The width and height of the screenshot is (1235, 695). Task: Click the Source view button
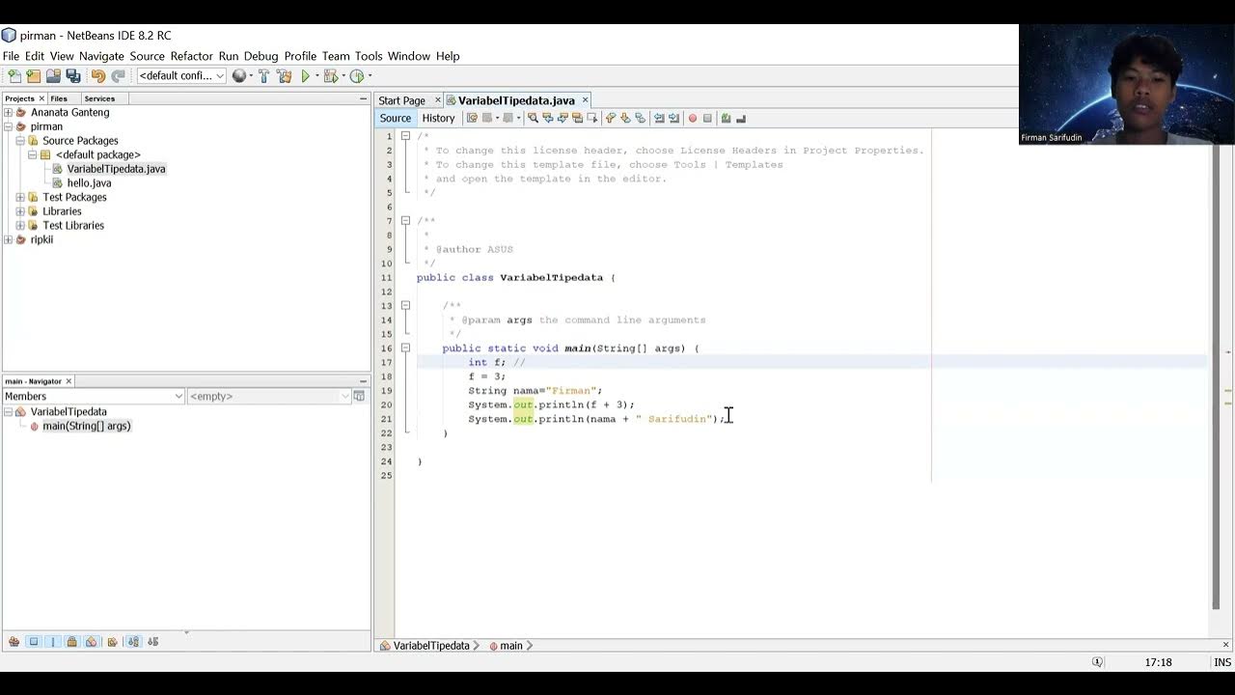[395, 118]
